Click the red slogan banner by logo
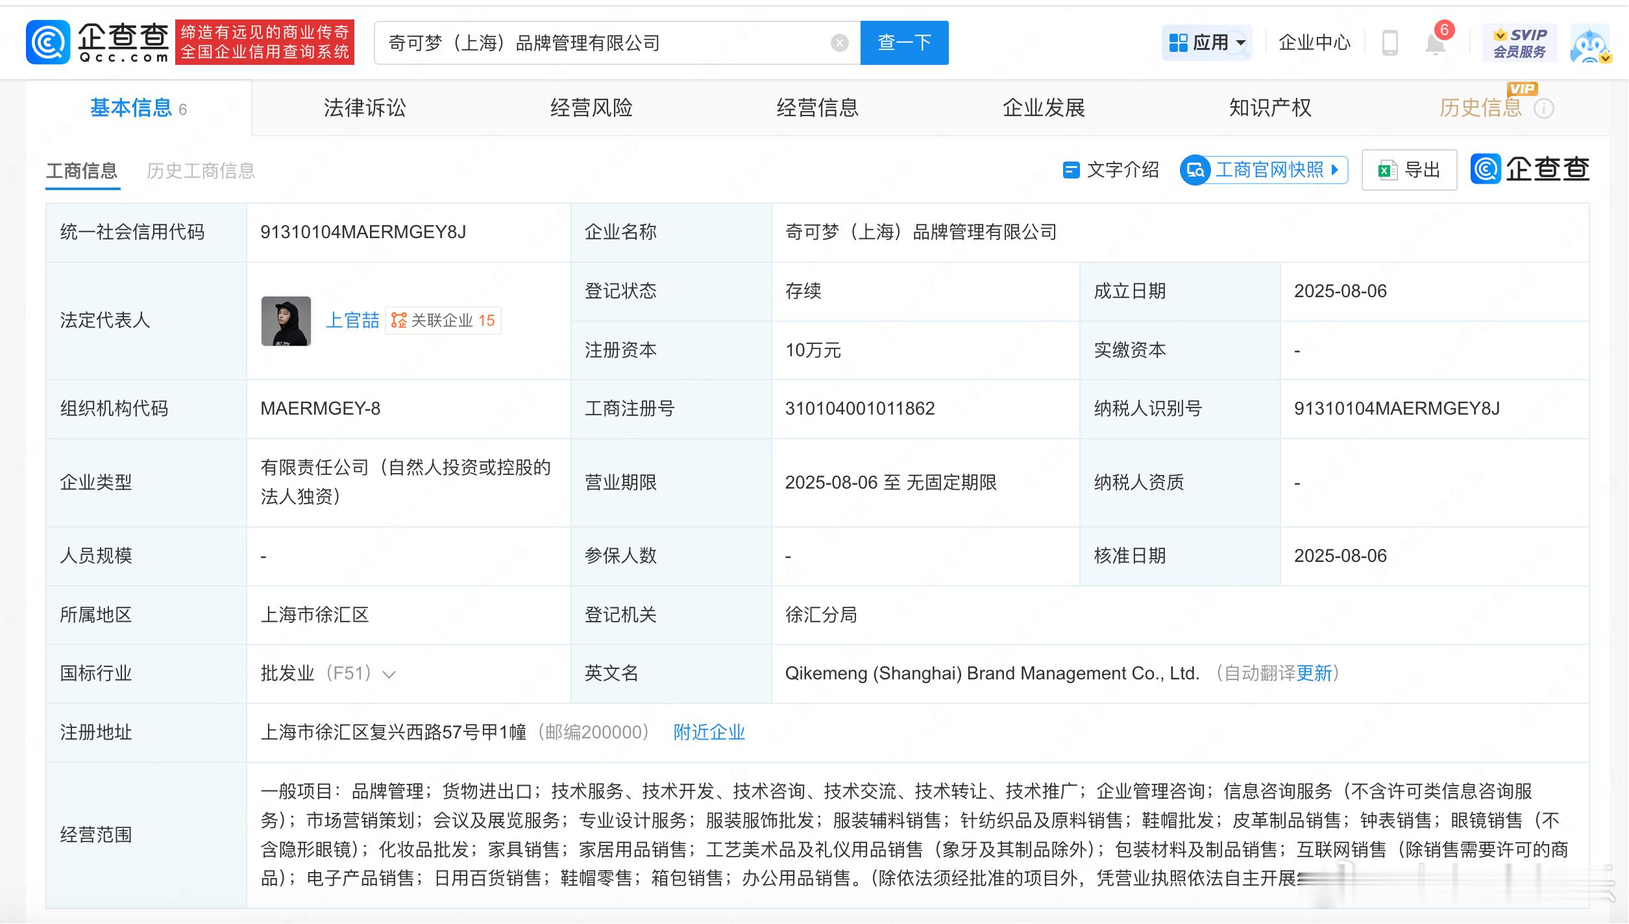The height and width of the screenshot is (924, 1629). click(265, 42)
